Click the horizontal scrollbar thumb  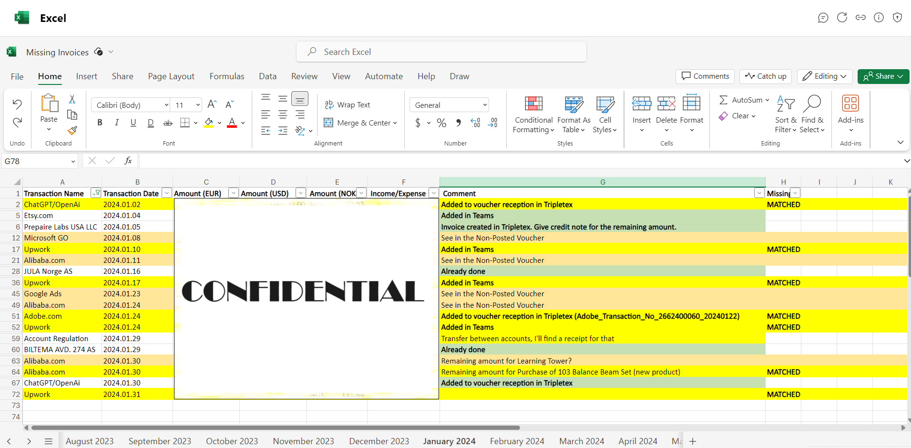point(276,427)
